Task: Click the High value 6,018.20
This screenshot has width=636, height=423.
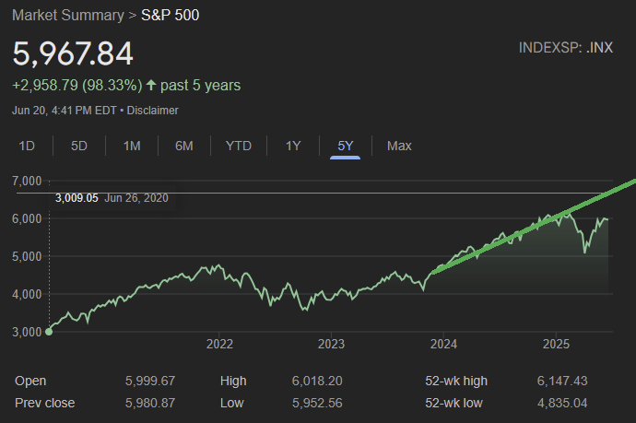Action: coord(317,381)
